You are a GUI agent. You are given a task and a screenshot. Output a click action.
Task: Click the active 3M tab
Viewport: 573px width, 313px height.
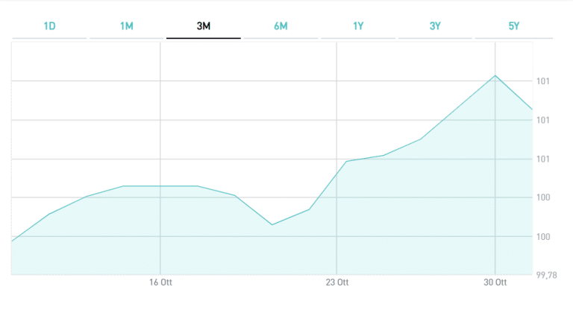point(204,27)
